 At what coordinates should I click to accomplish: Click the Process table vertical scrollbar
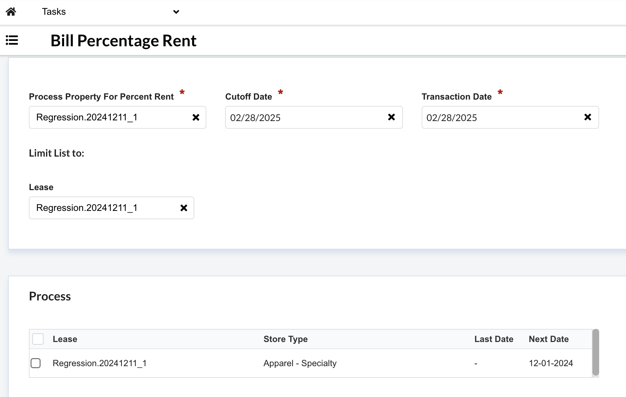pos(595,353)
